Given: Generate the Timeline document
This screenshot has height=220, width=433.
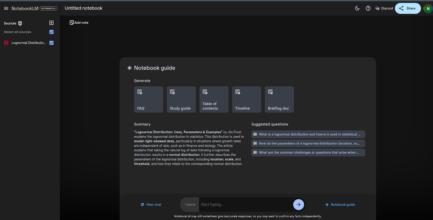Looking at the screenshot, I should click(247, 99).
